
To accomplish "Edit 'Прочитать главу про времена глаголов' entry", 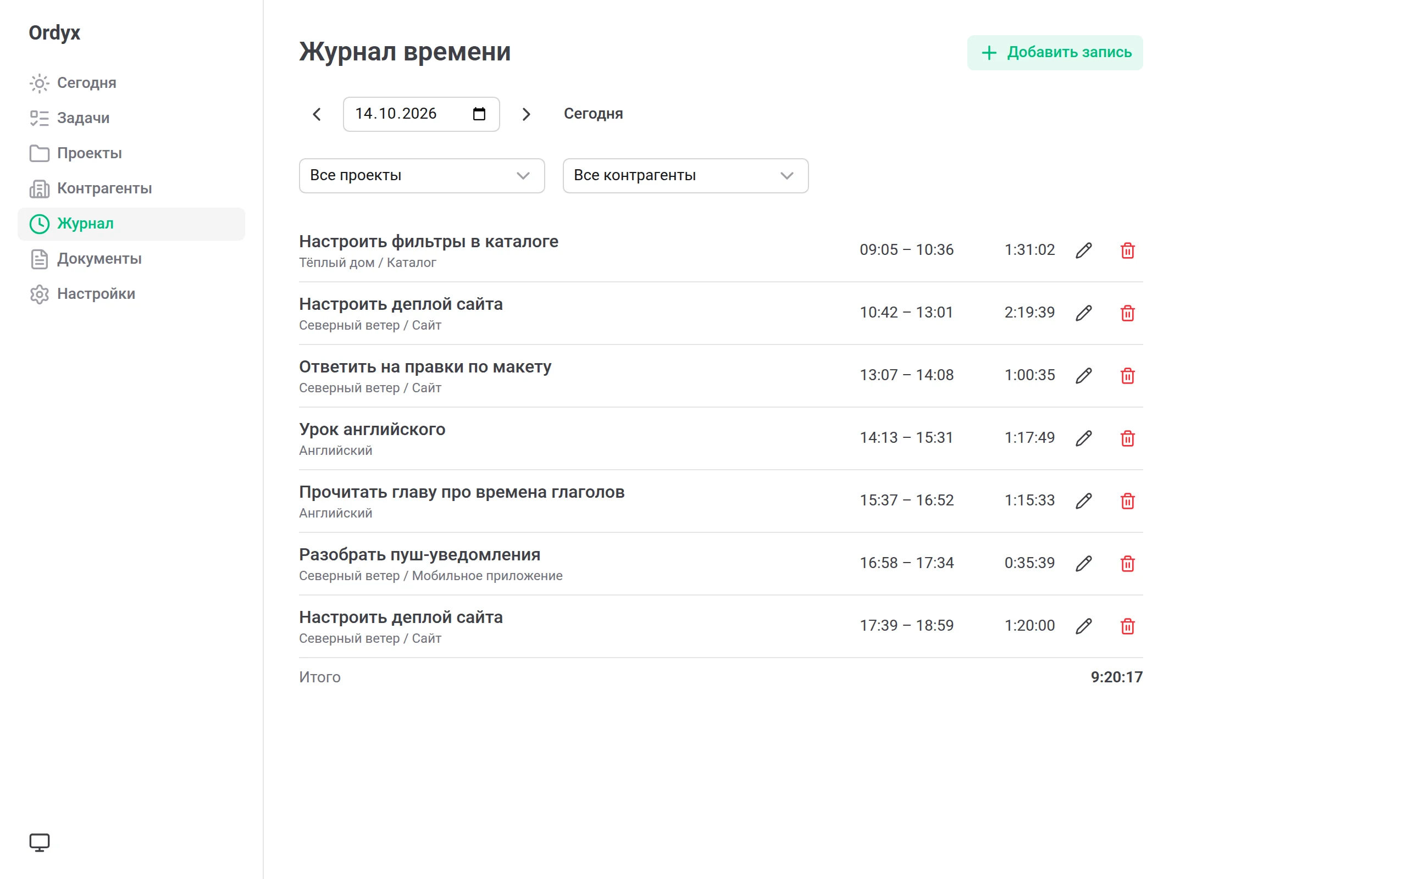I will click(1083, 501).
